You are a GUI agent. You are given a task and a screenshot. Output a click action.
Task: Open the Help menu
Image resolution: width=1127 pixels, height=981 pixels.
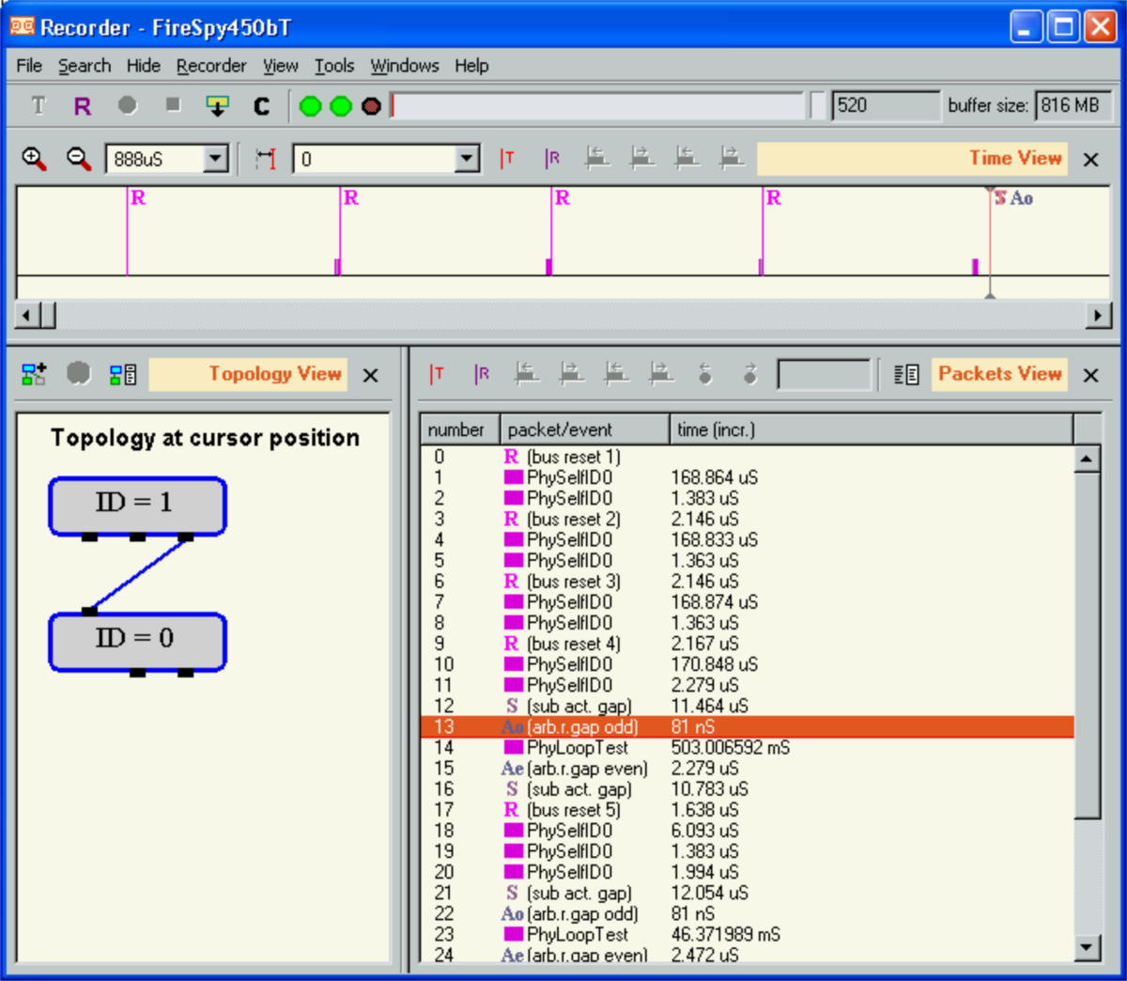pyautogui.click(x=471, y=66)
